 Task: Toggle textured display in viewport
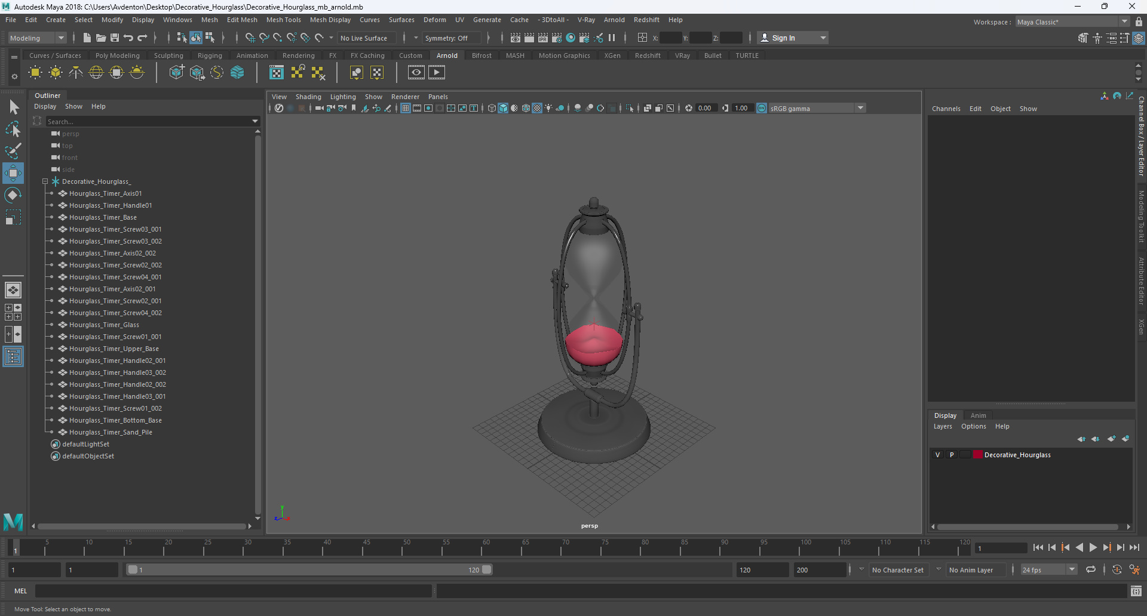[x=537, y=108]
